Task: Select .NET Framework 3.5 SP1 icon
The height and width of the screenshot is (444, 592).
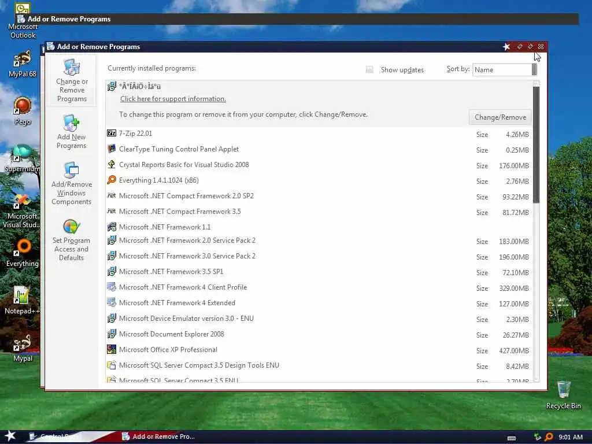Action: (x=112, y=271)
